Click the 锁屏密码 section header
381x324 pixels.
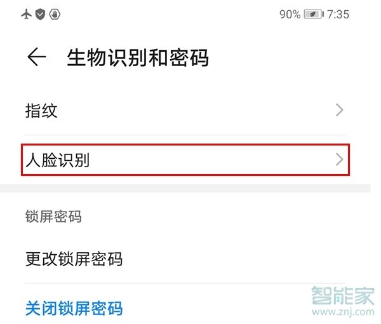[x=53, y=217]
